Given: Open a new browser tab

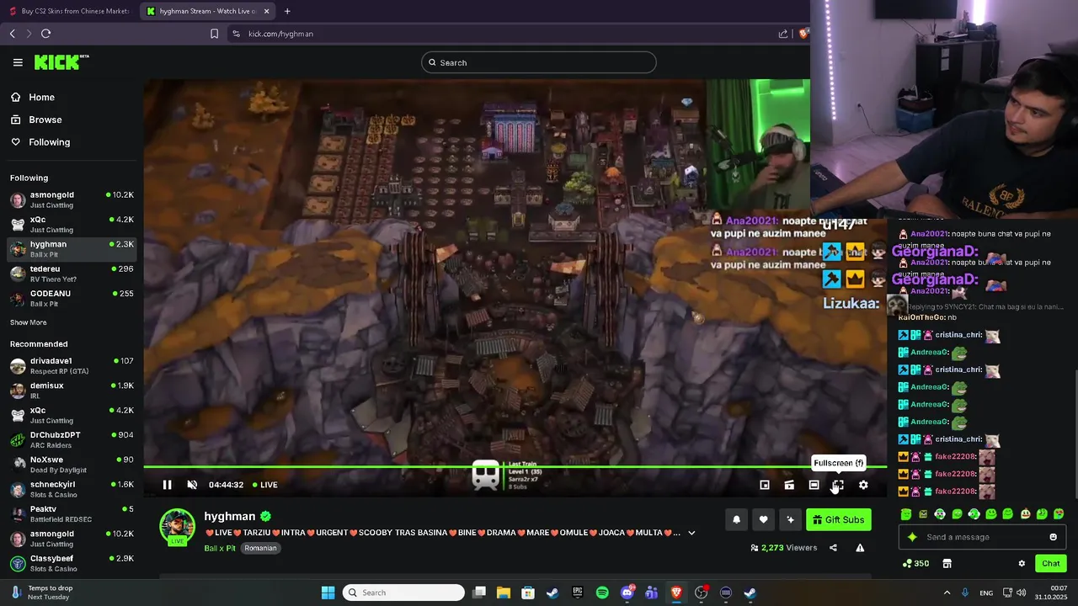Looking at the screenshot, I should coord(287,11).
